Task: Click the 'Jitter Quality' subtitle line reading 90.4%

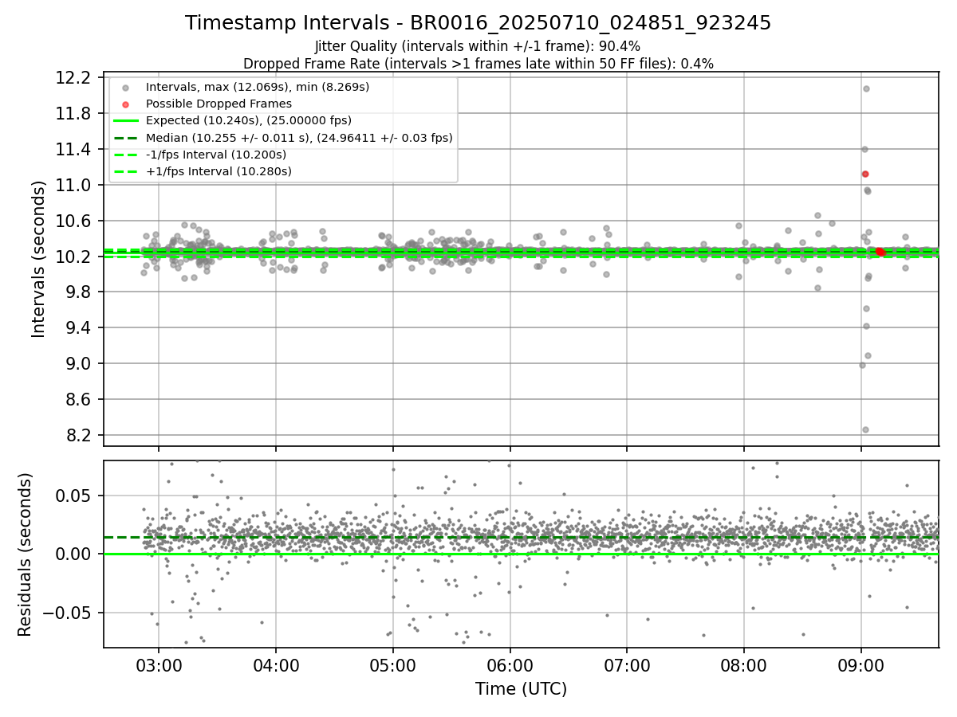Action: 478,46
